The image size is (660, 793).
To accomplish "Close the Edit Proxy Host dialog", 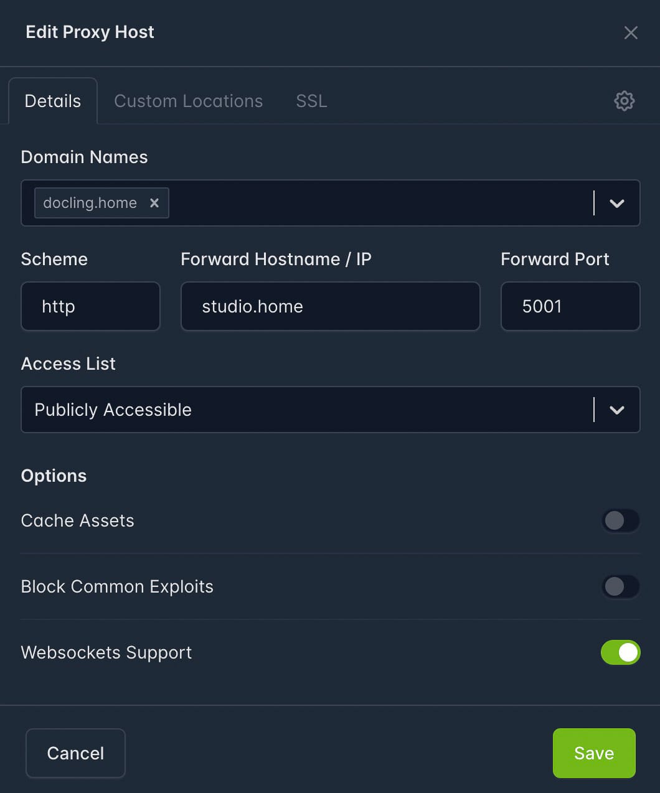I will (631, 33).
